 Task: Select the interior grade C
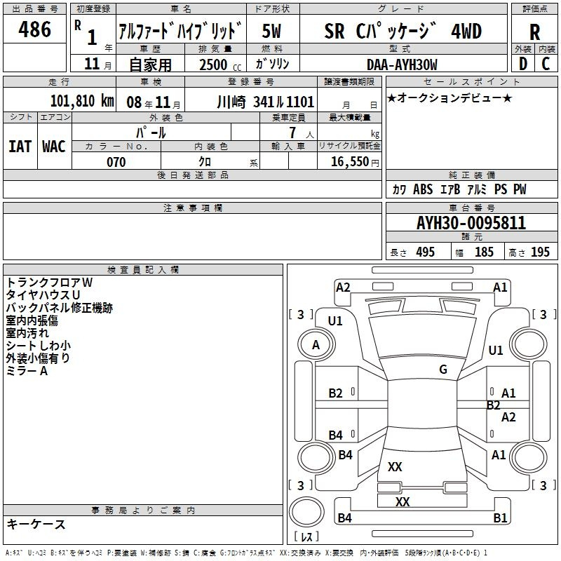pos(546,63)
